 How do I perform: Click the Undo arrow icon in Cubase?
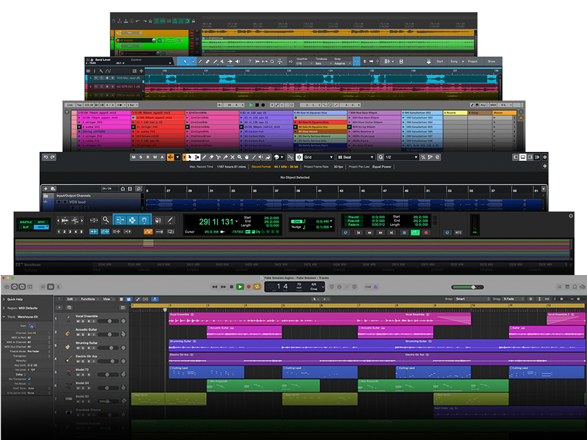[45, 157]
